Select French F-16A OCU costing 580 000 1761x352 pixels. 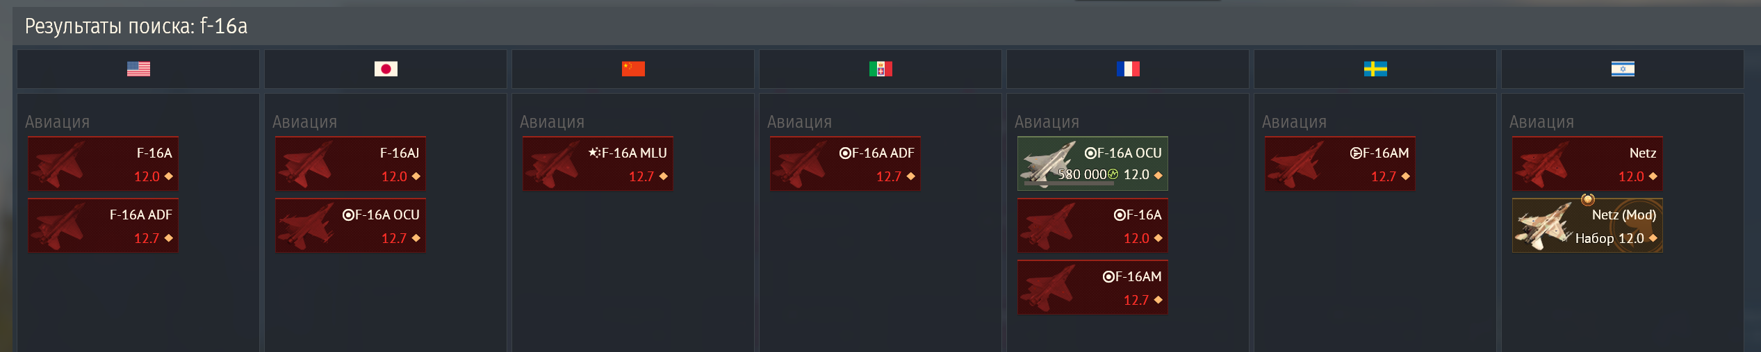coord(1092,164)
